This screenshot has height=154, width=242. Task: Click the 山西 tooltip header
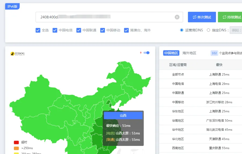(123, 115)
